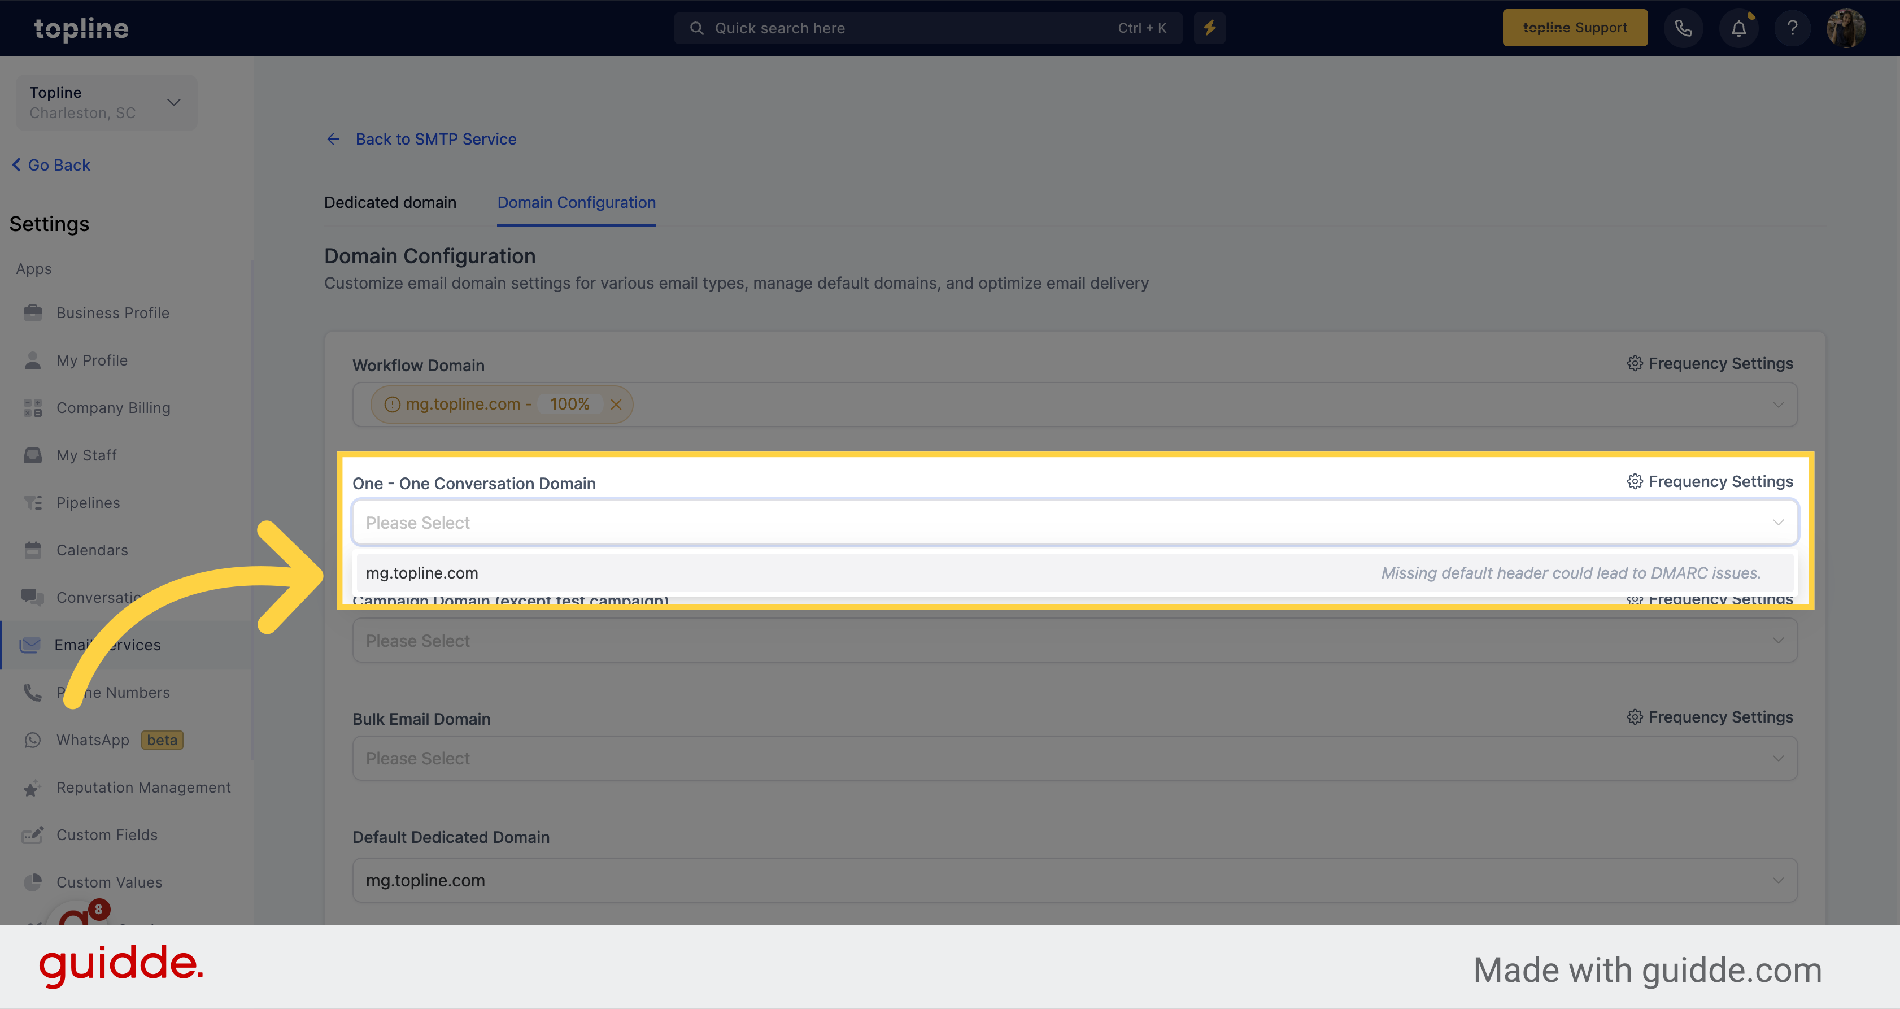
Task: Click the Domain Configuration tab
Action: 577,201
